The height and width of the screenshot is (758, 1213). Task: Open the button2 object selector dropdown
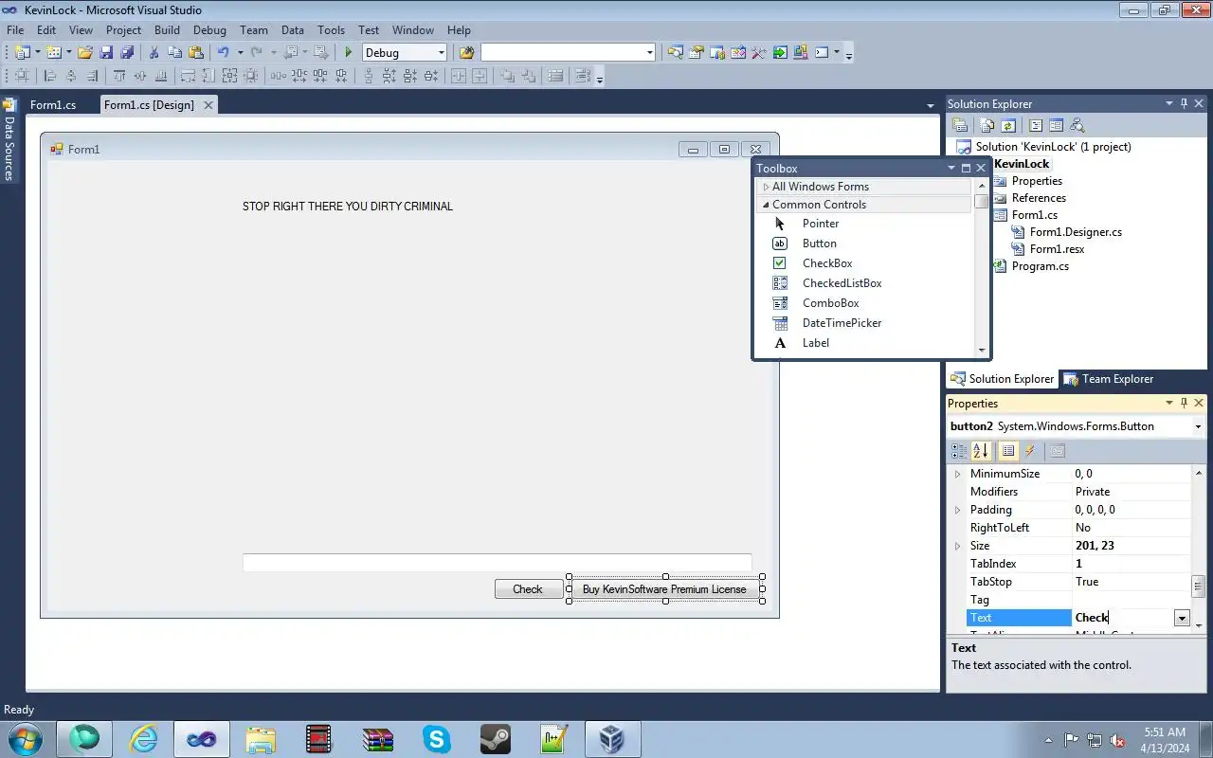(1198, 426)
